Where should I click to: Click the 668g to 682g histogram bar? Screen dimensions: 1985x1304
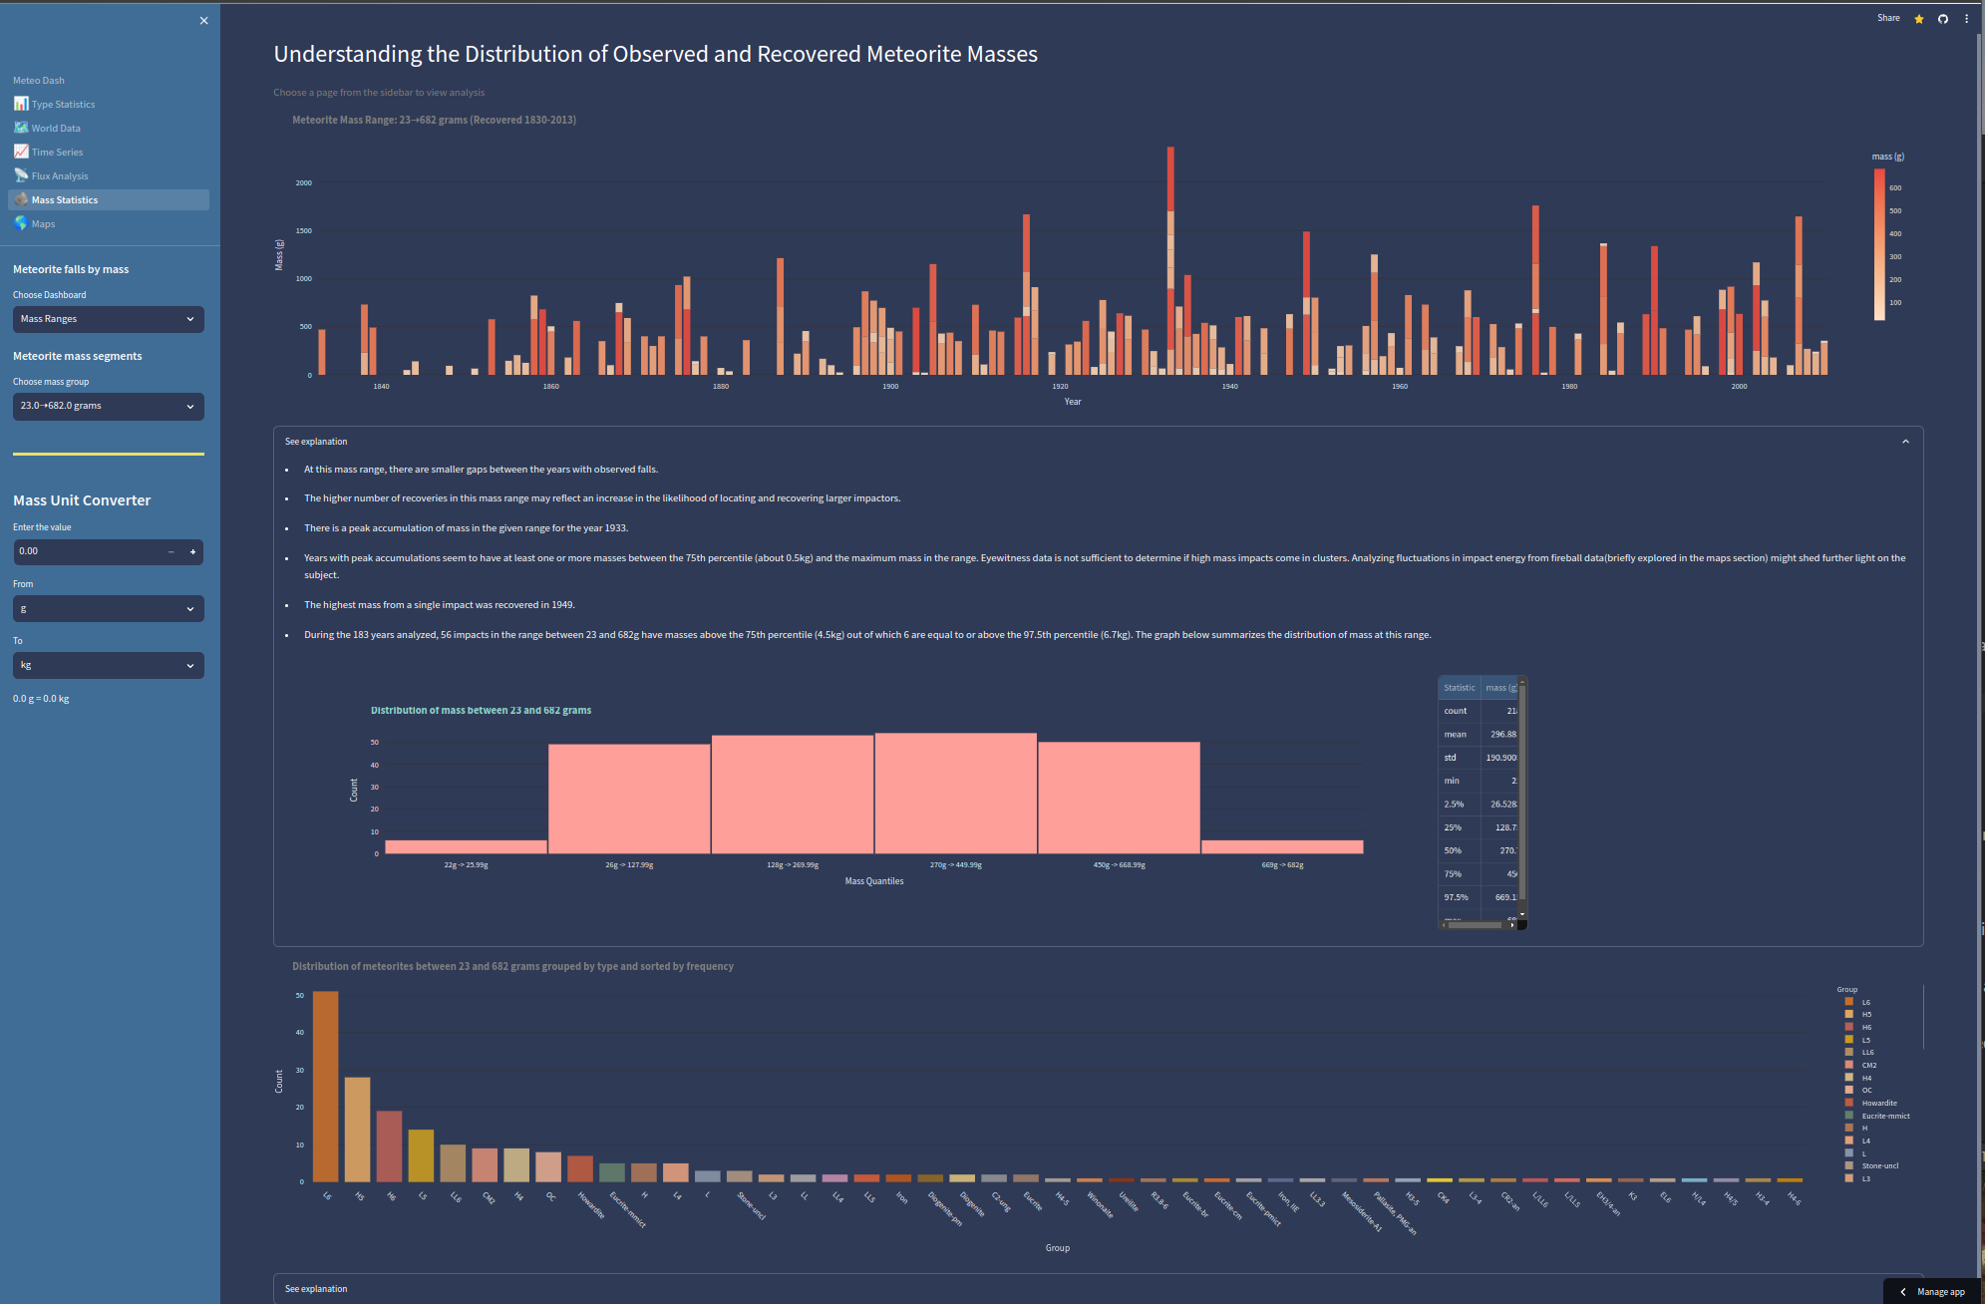tap(1282, 847)
